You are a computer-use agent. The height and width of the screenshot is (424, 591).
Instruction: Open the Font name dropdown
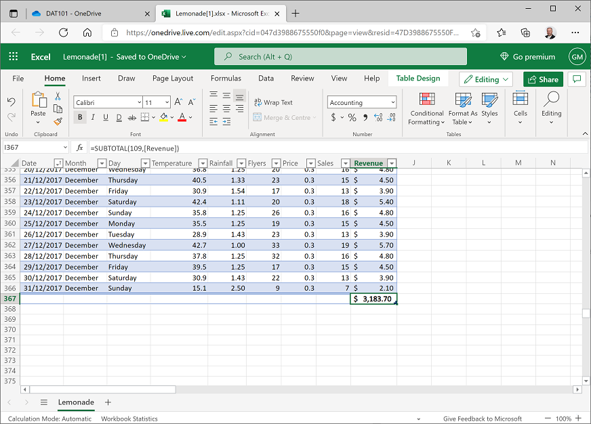pos(139,102)
